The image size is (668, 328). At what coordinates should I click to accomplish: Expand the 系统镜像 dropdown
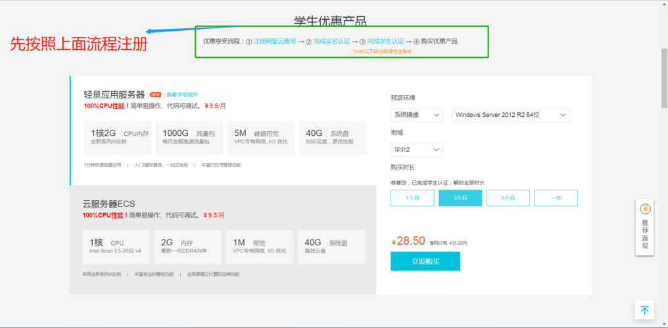(x=417, y=115)
